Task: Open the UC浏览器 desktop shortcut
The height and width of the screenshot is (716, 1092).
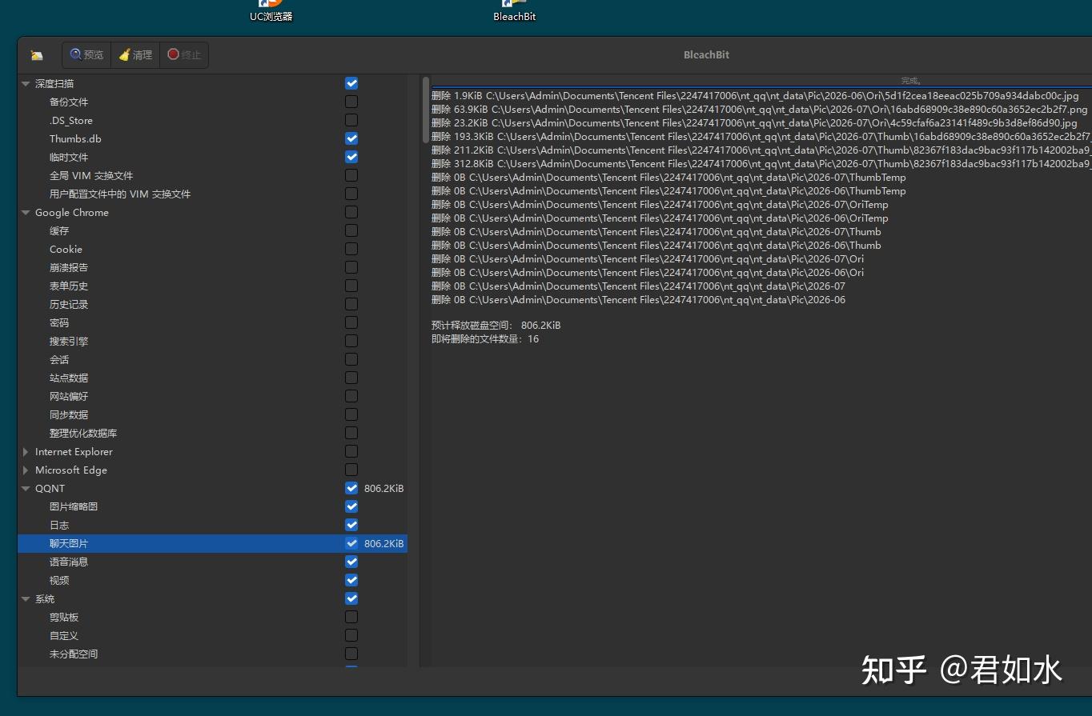Action: coord(271,11)
